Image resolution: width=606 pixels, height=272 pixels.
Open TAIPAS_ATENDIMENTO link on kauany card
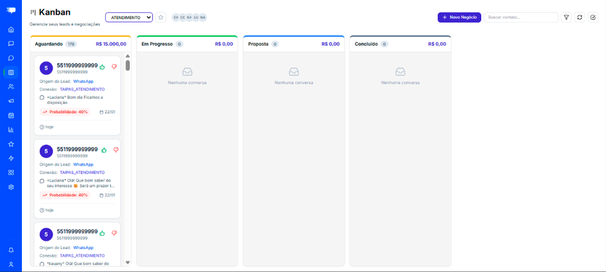[x=82, y=255]
